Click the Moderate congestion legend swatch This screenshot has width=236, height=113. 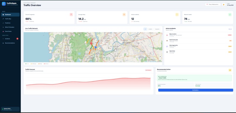31,64
